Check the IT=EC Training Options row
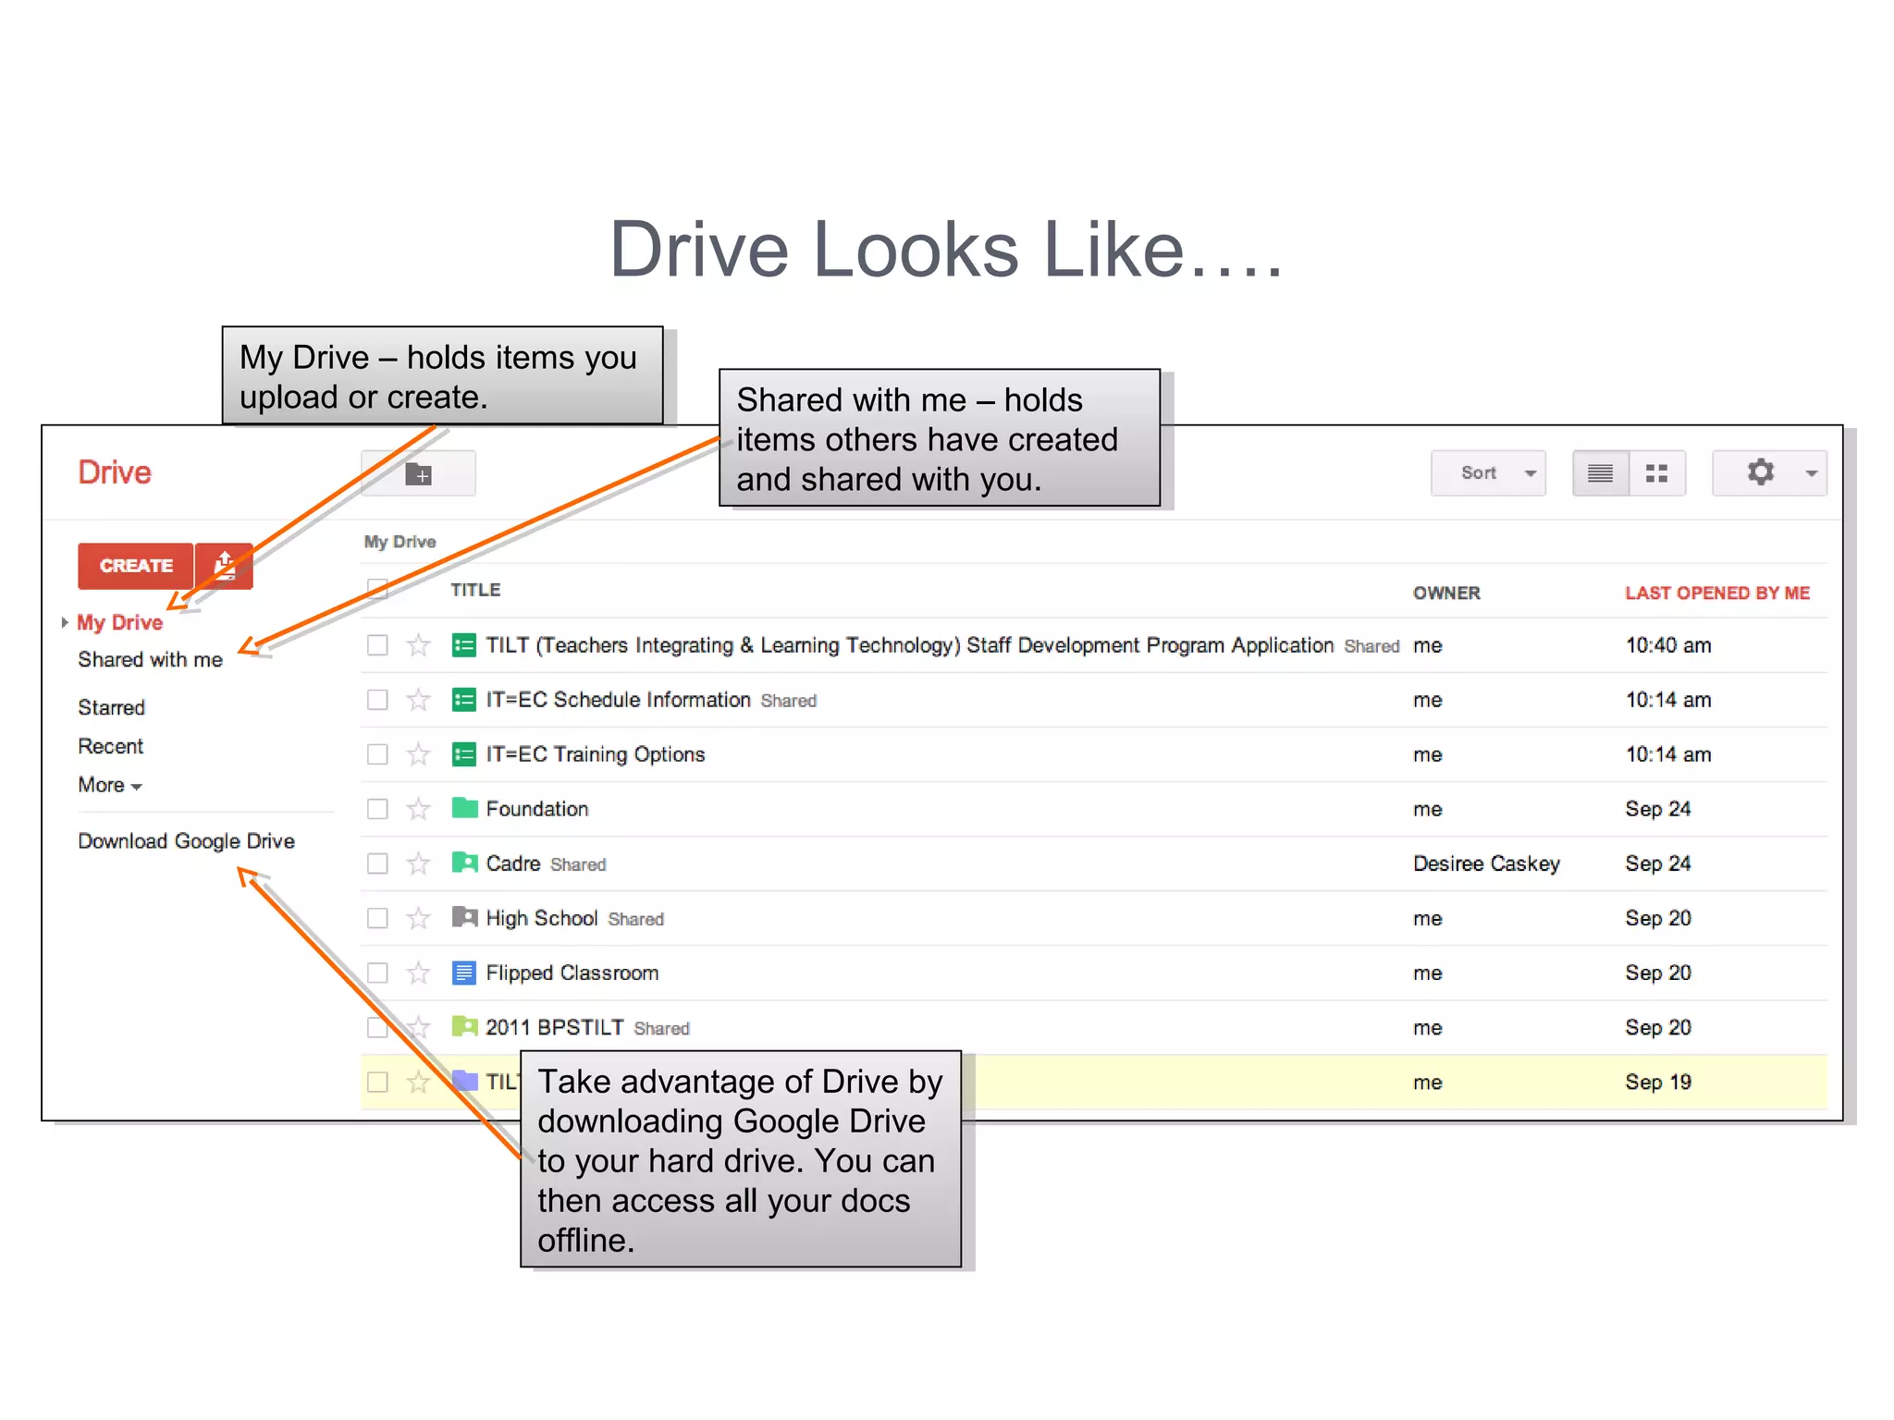 click(377, 753)
